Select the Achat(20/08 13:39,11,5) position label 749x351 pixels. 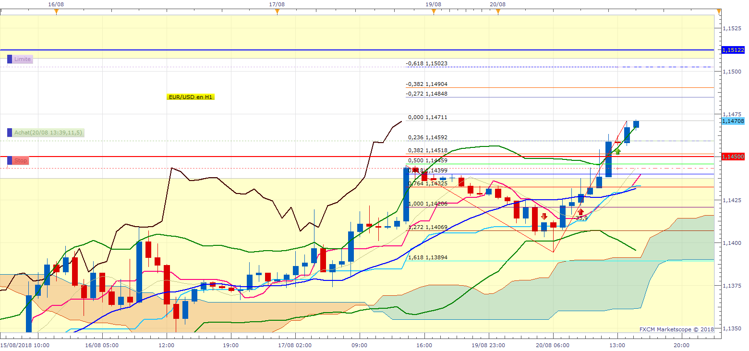coord(48,133)
